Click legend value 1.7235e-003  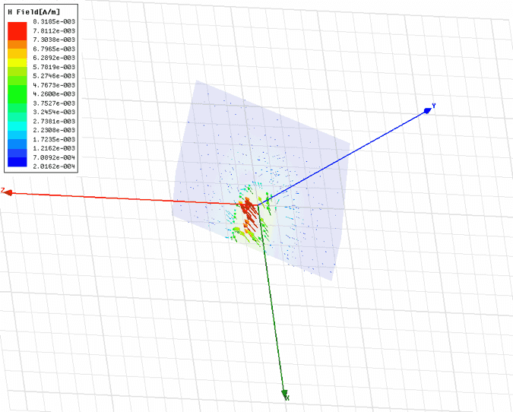[x=54, y=139]
